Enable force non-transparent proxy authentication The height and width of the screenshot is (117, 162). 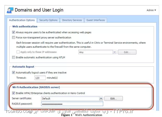click(x=14, y=38)
